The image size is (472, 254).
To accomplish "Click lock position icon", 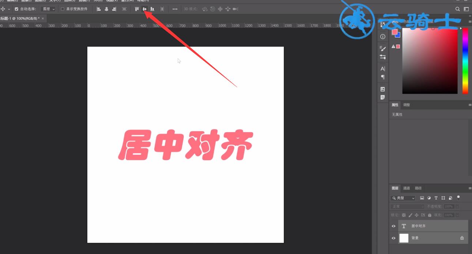I will (x=416, y=215).
